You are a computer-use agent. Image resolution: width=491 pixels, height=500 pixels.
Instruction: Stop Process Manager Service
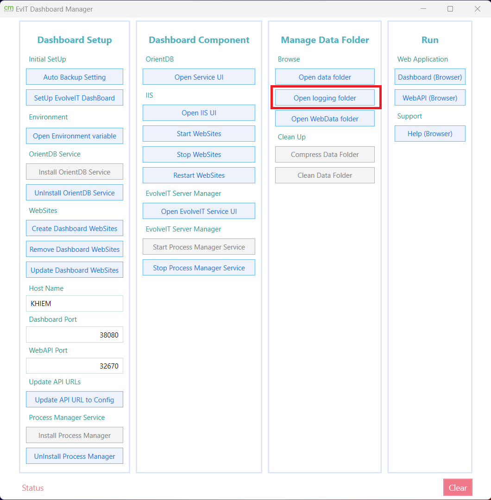pyautogui.click(x=199, y=268)
